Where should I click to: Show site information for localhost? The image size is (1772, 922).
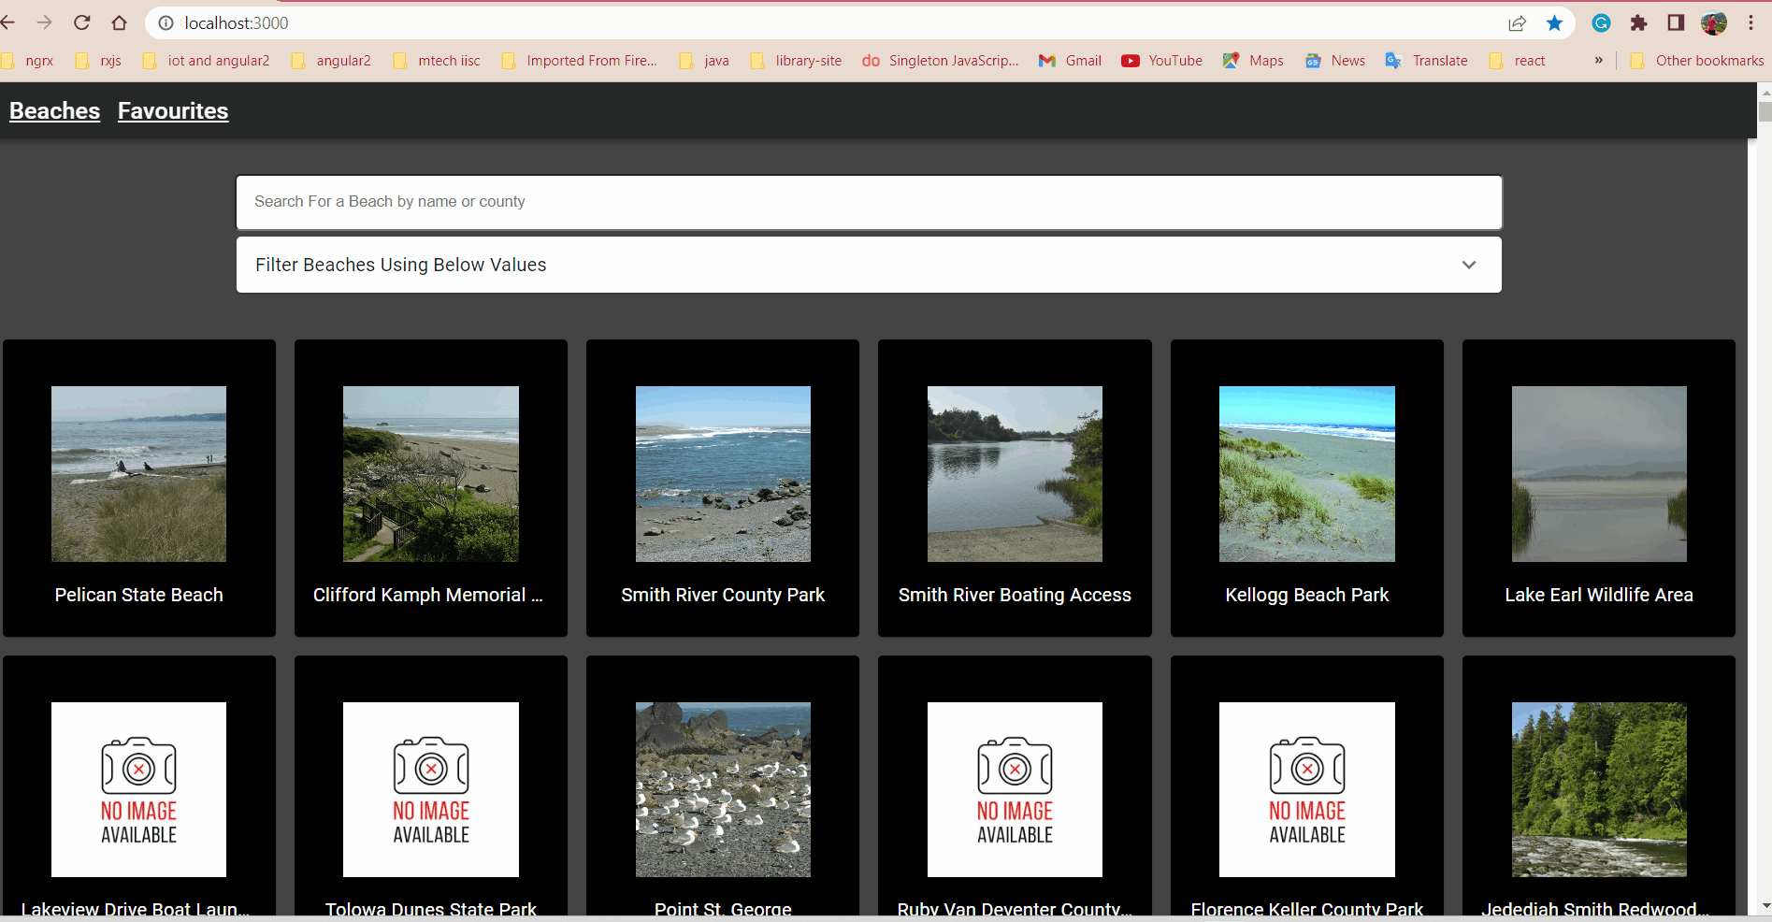point(166,23)
